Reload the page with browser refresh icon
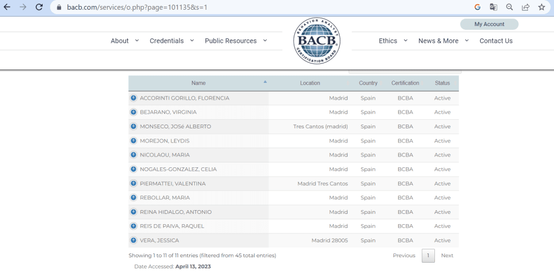This screenshot has height=280, width=554. coord(39,8)
